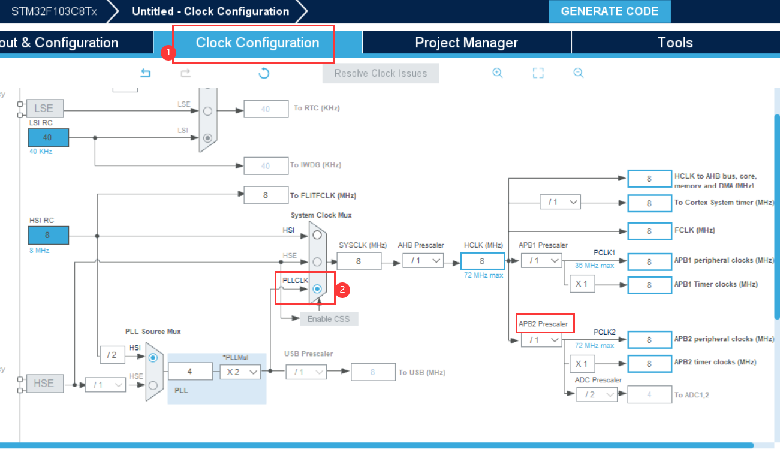Click the APB2 timer X 1 multiplier box

(x=582, y=363)
